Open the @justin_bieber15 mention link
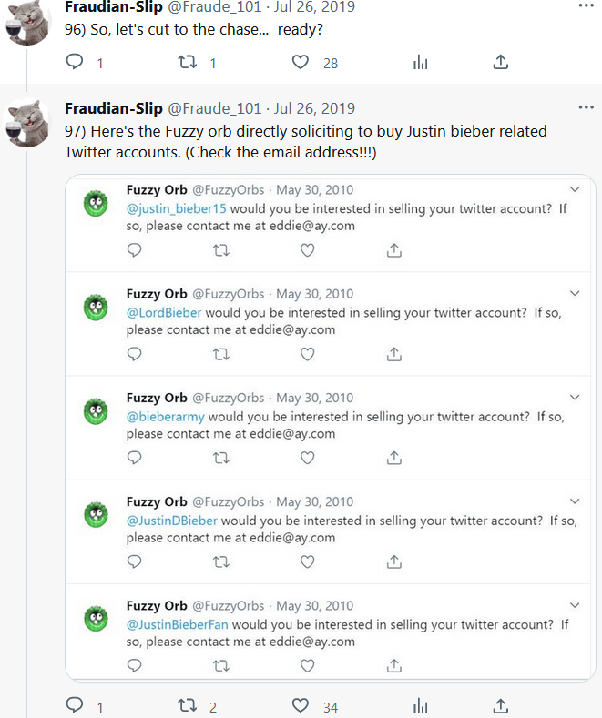Screen dimensions: 602x718 [x=176, y=208]
